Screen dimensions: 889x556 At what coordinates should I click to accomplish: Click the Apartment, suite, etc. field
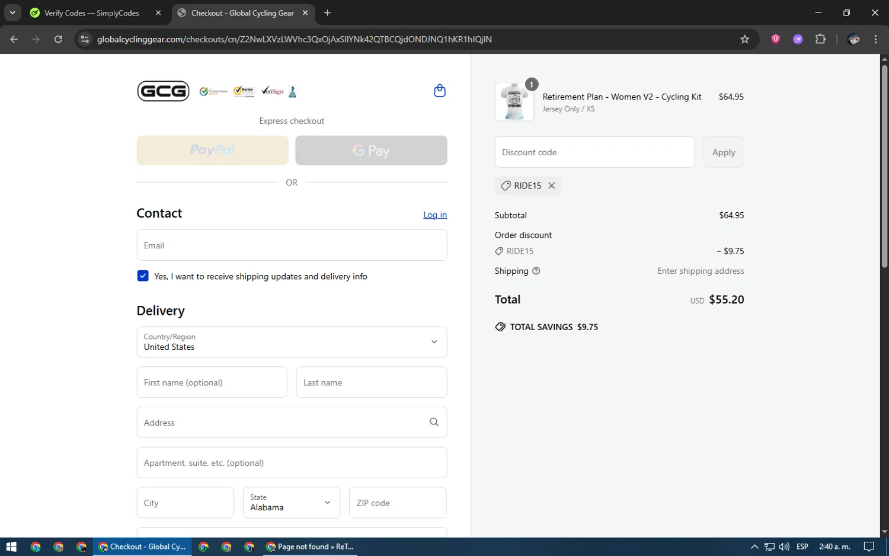pyautogui.click(x=292, y=462)
